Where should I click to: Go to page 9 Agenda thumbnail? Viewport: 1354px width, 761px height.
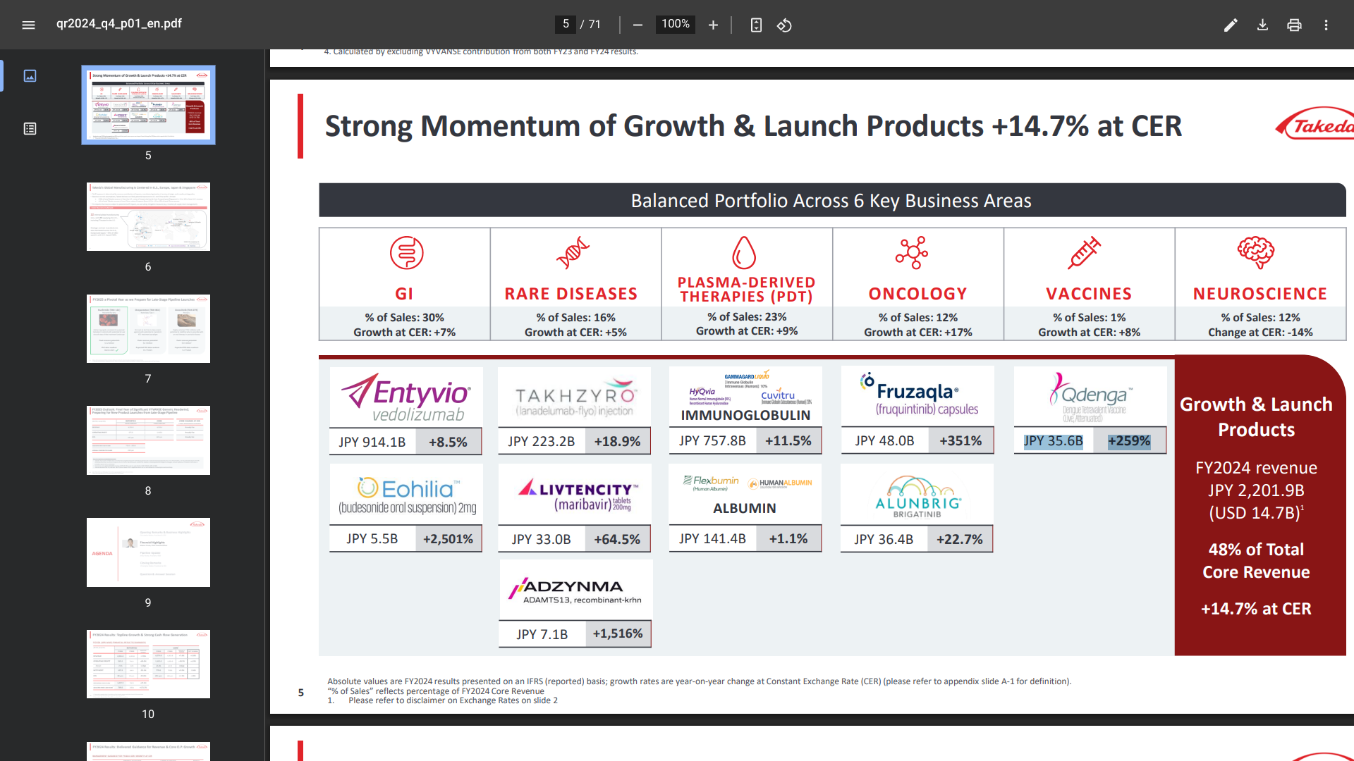148,552
